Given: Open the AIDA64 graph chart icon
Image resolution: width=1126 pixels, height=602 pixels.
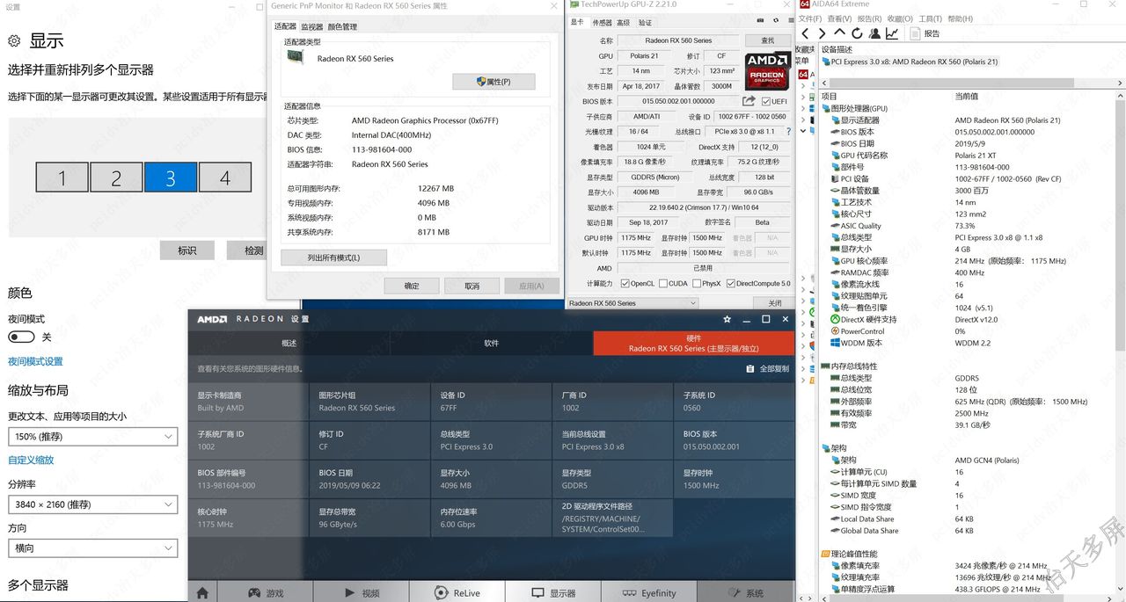Looking at the screenshot, I should tap(892, 33).
